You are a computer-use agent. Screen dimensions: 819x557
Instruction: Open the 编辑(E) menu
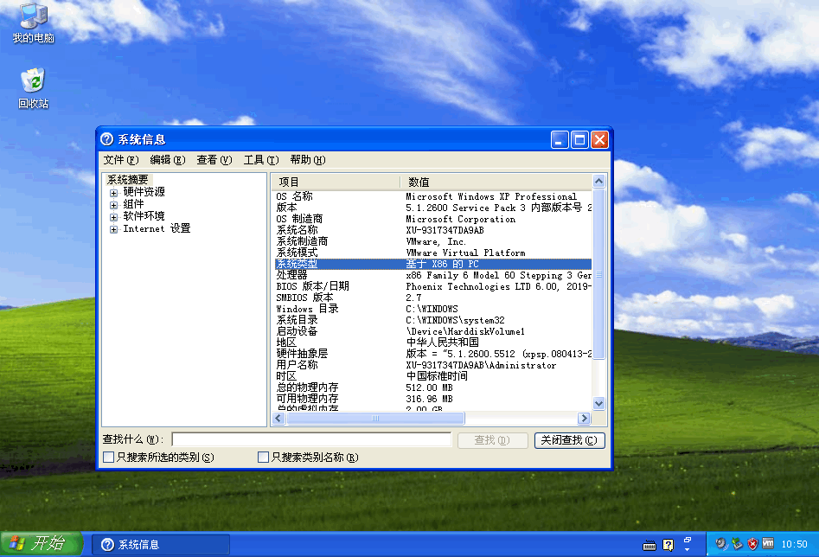point(168,160)
